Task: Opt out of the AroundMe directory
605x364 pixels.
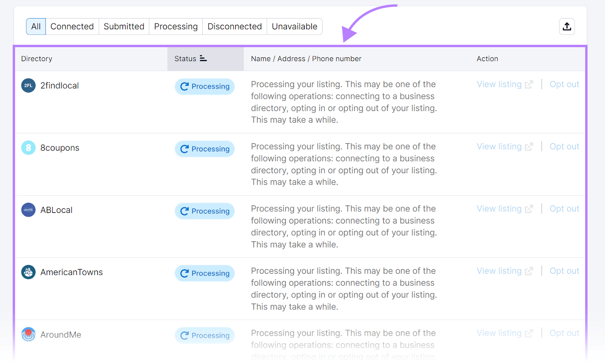Action: pyautogui.click(x=564, y=333)
